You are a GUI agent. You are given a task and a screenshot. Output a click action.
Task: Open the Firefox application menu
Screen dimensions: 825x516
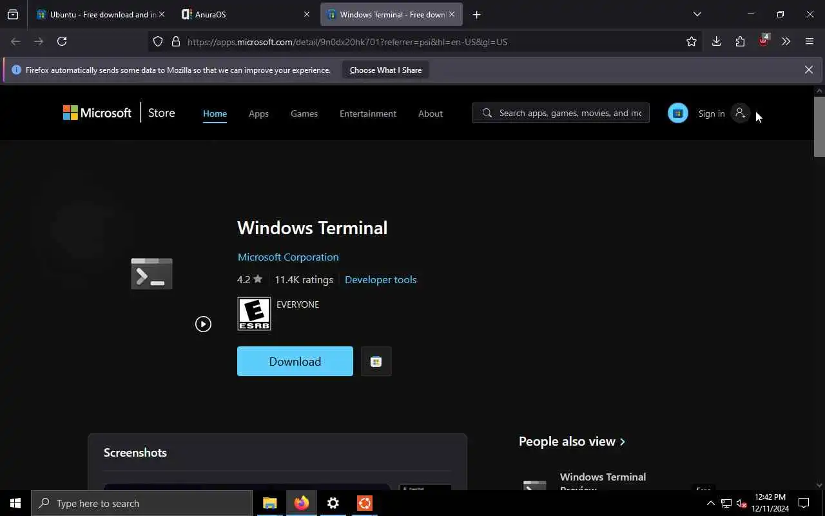(x=810, y=41)
